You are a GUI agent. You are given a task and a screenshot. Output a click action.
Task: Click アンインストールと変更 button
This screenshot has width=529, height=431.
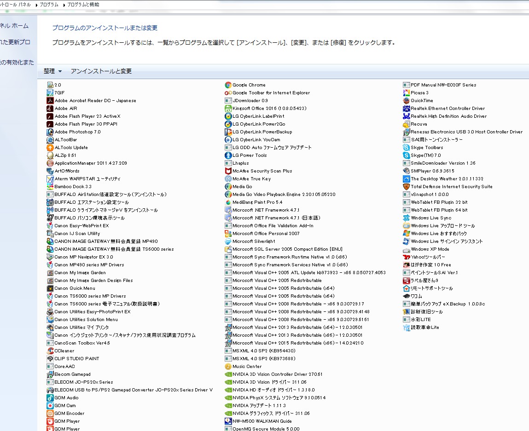tap(101, 71)
